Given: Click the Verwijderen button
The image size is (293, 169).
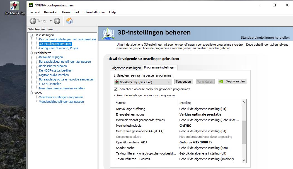Looking at the screenshot, I should coord(205,82).
